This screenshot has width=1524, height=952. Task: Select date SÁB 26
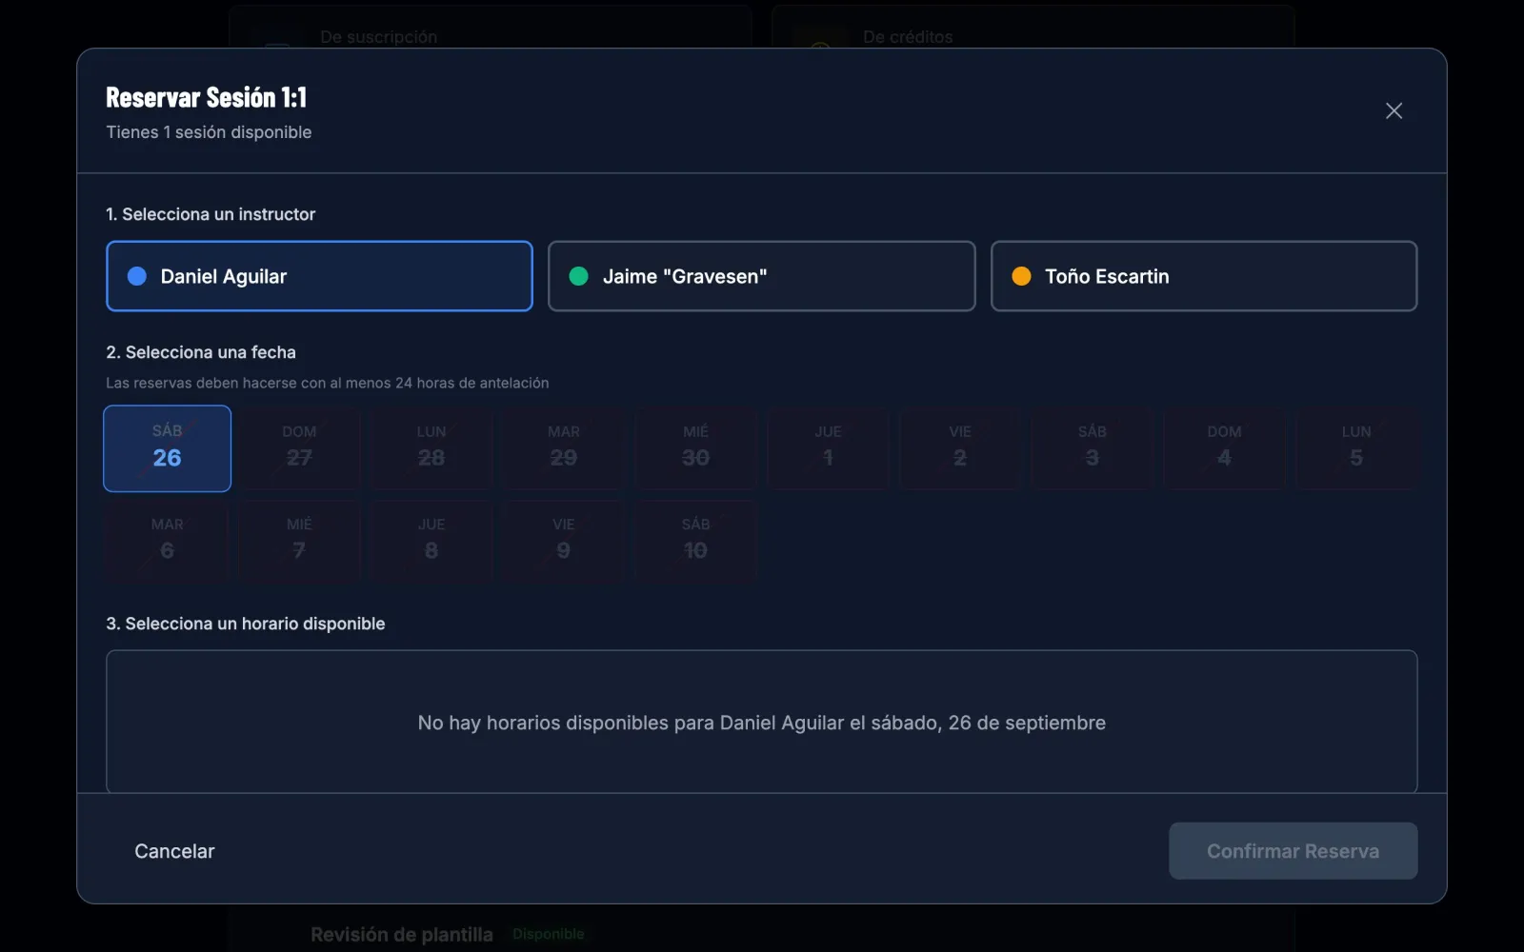168,448
